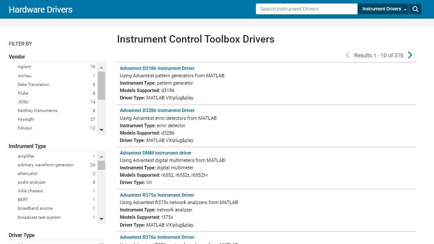Click the Vendor list scrollbar thumb

101,86
